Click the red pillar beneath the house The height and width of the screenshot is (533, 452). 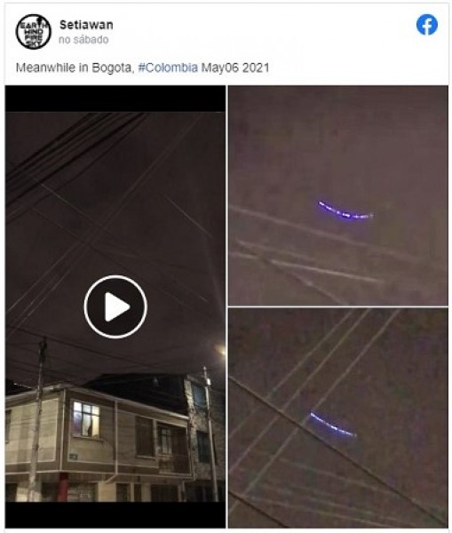coord(62,487)
